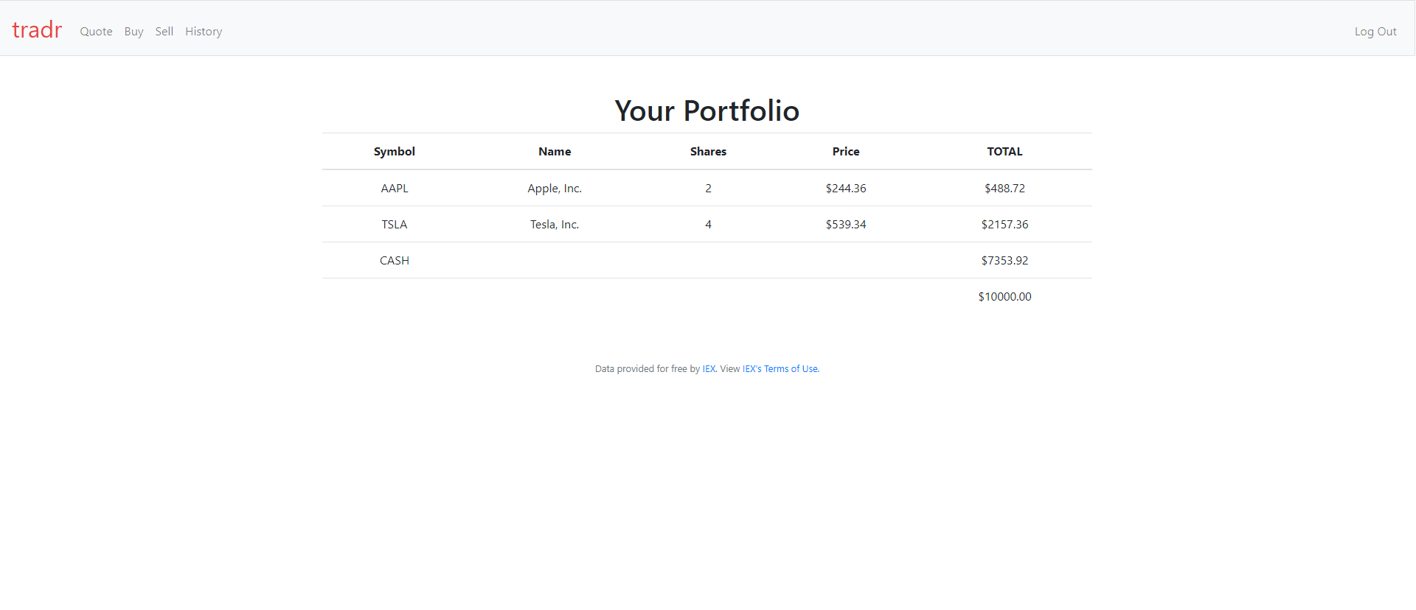Viewport: 1416px width, 610px height.
Task: Click the $7353.92 cash total
Action: pyautogui.click(x=1004, y=261)
